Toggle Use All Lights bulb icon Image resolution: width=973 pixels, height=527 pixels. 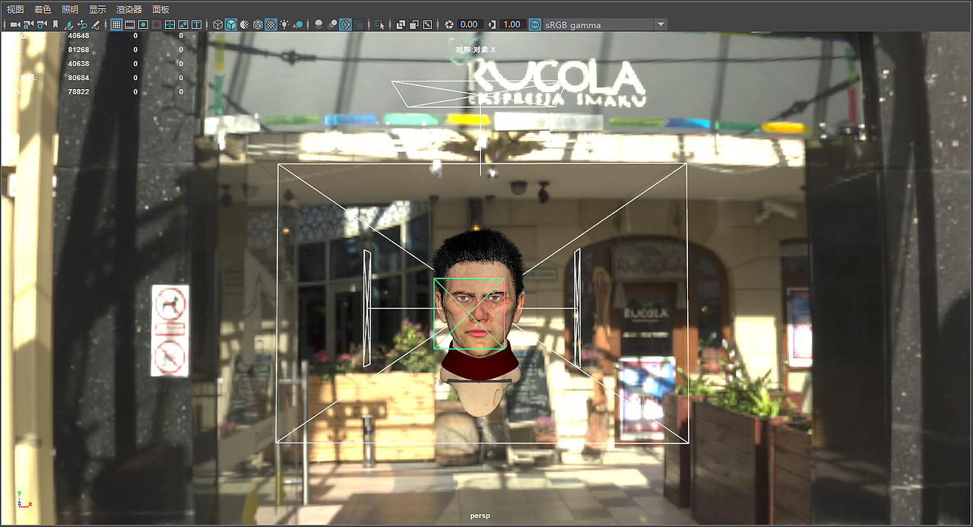point(284,24)
